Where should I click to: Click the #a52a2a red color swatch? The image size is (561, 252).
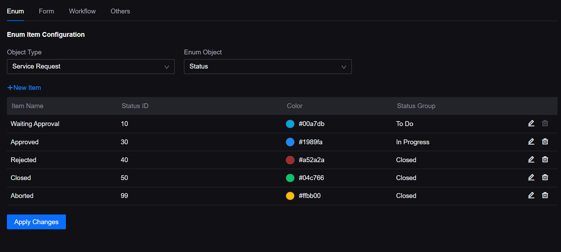tap(290, 160)
